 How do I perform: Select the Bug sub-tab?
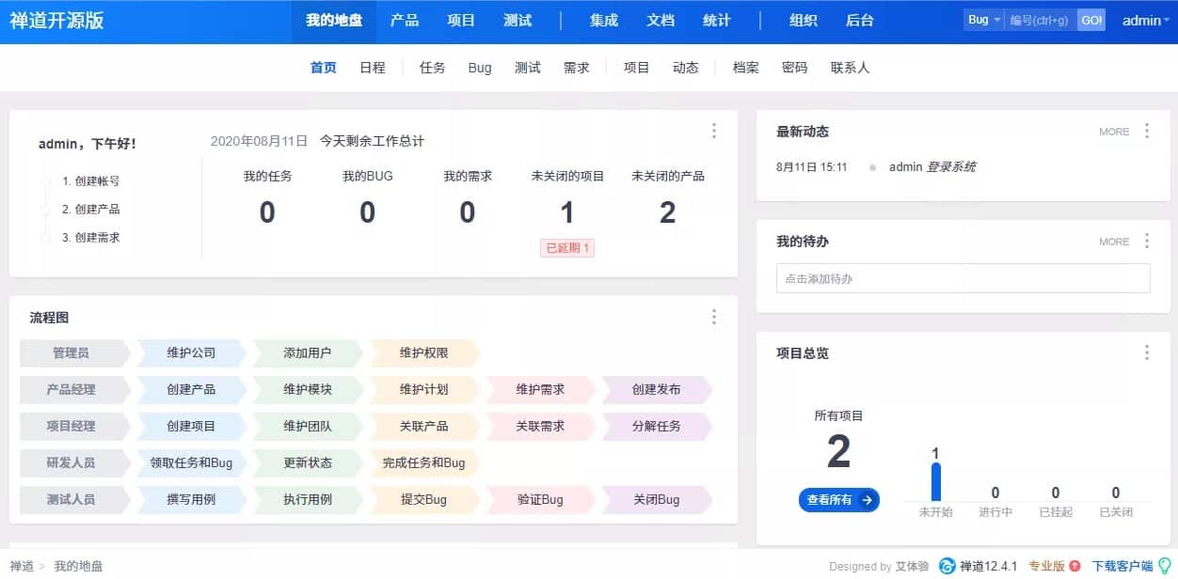(x=480, y=68)
